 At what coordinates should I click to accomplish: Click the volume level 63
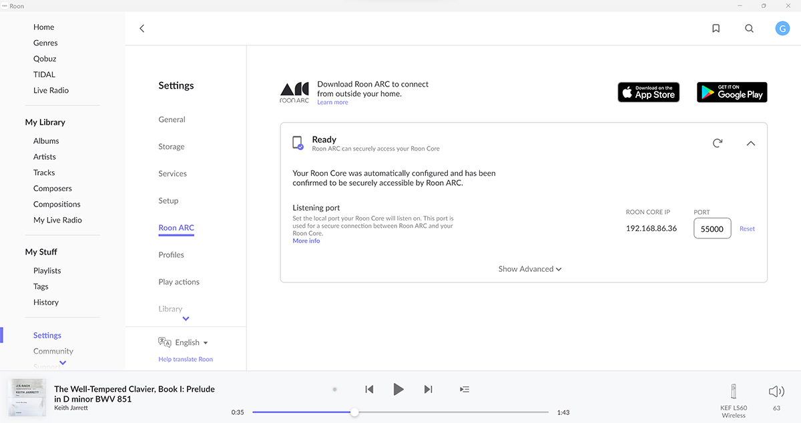(x=776, y=408)
